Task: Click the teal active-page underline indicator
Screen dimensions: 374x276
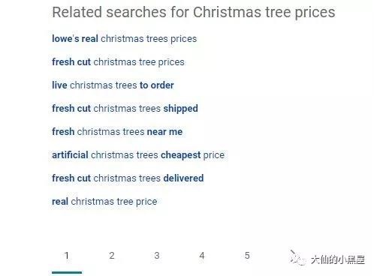Action: [67, 272]
